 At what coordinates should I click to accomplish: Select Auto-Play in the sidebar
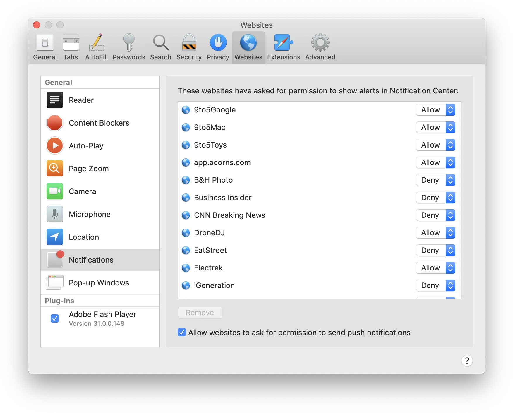tap(100, 146)
